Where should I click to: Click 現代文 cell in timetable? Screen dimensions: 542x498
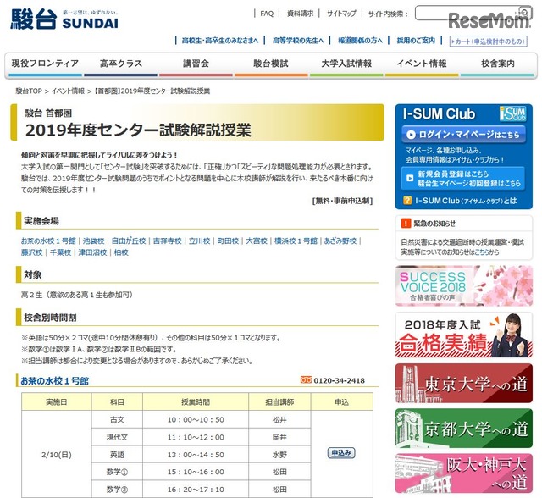pos(117,437)
